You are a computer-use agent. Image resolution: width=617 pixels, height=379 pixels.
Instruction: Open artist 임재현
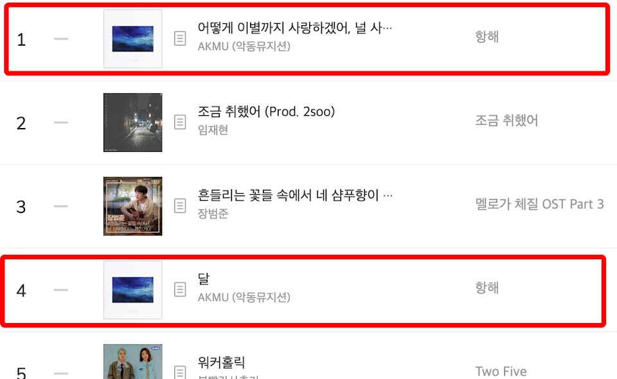[x=213, y=130]
